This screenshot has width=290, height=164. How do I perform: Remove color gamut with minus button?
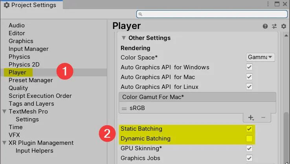pyautogui.click(x=263, y=117)
